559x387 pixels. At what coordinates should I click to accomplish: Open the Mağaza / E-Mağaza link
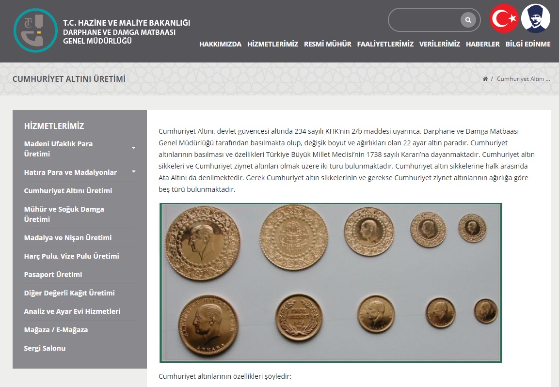pos(56,330)
